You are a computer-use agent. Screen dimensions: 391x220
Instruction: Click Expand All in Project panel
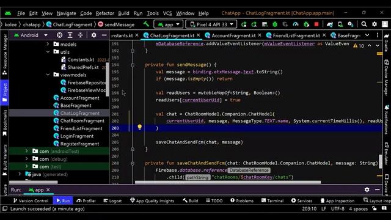tap(70, 35)
